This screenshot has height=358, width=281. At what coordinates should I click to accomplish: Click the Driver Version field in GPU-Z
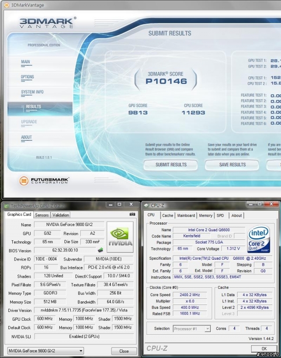(x=84, y=310)
